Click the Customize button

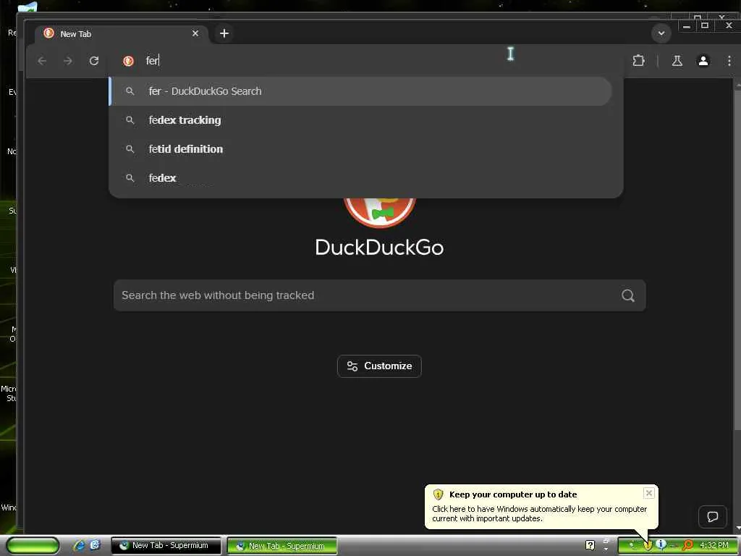[x=379, y=366]
